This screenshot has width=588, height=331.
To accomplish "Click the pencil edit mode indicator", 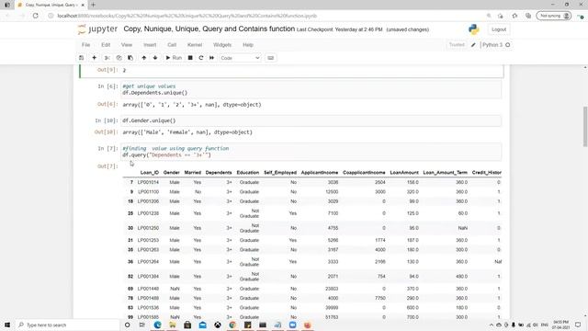I will tap(473, 45).
